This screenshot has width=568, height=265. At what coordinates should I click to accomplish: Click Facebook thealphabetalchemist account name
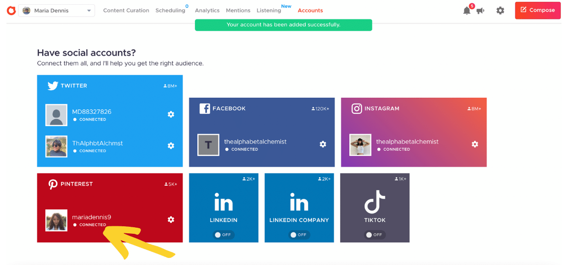coord(256,142)
